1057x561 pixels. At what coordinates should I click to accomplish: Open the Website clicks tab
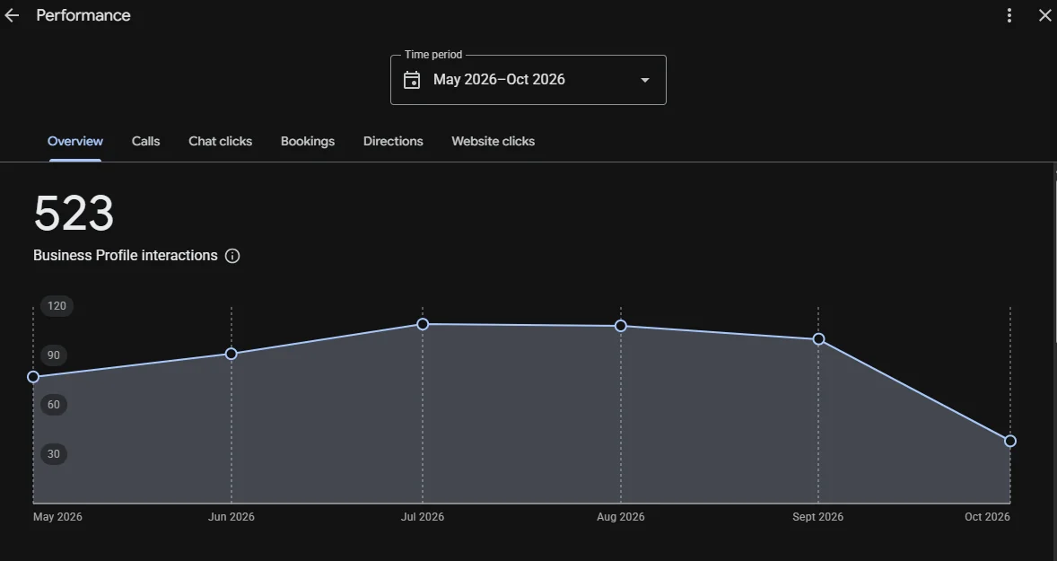point(493,141)
